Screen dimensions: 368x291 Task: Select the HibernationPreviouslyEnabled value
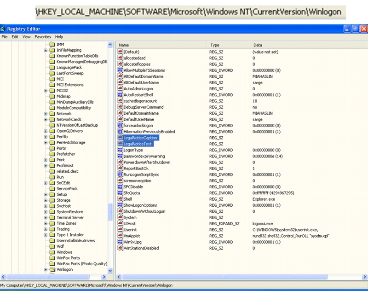tap(149, 132)
